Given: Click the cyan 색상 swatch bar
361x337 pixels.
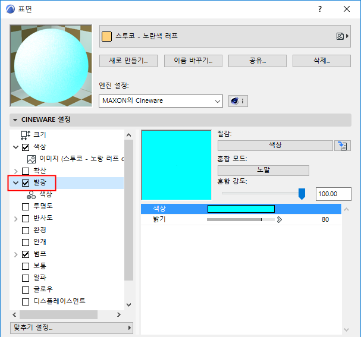Looking at the screenshot, I should coord(241,209).
